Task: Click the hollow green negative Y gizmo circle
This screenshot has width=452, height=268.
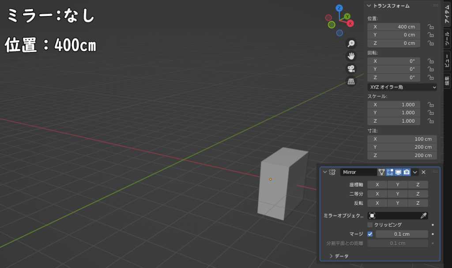Action: tap(331, 25)
